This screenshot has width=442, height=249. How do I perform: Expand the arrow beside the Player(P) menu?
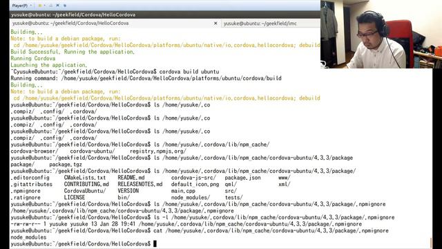coord(30,6)
